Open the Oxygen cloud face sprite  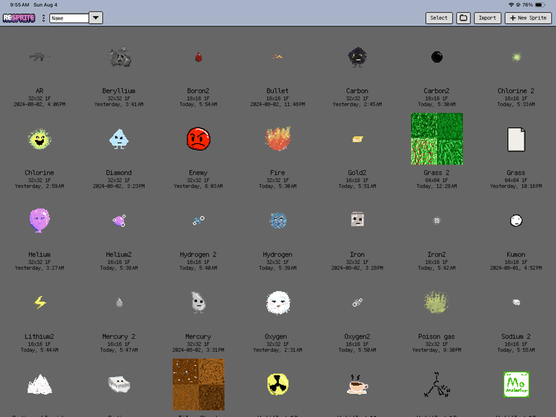click(278, 303)
